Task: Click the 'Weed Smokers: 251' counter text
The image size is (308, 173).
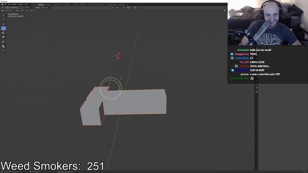Action: click(x=52, y=166)
